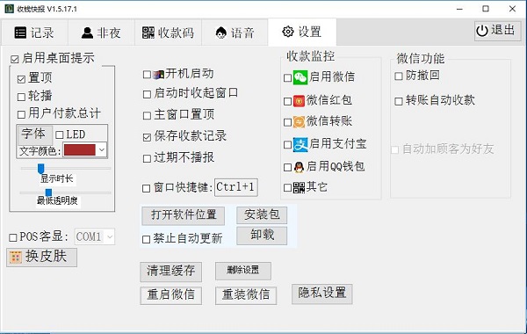527x334 pixels.
Task: Uncheck 保存收款记录 checkbox
Action: click(x=147, y=137)
